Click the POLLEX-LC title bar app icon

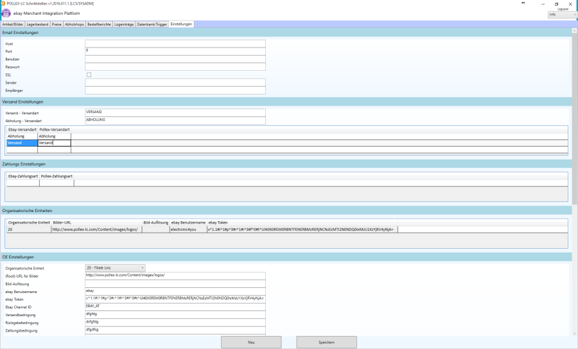[3, 3]
